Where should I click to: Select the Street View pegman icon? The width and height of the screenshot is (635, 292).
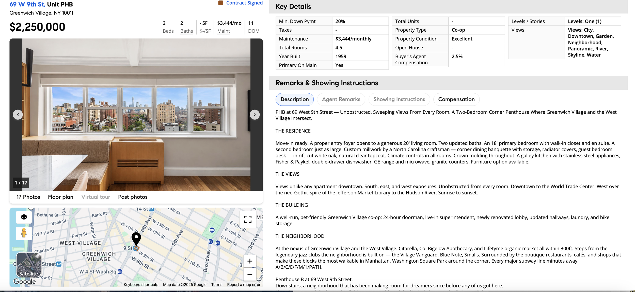(24, 233)
